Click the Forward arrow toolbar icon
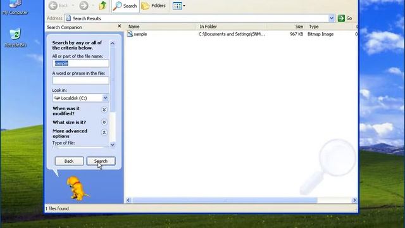The height and width of the screenshot is (228, 405). [84, 6]
